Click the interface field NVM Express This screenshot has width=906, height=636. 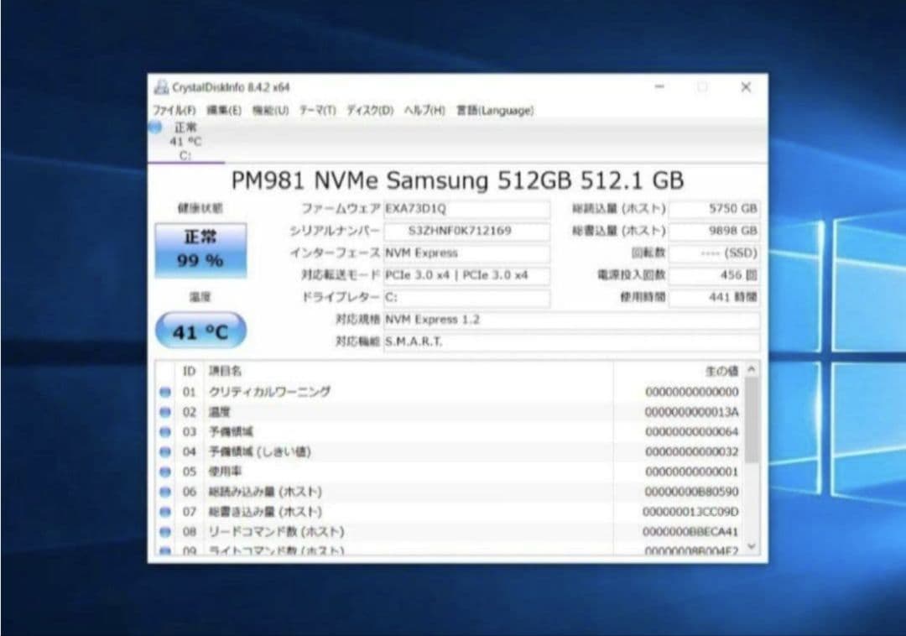click(466, 253)
